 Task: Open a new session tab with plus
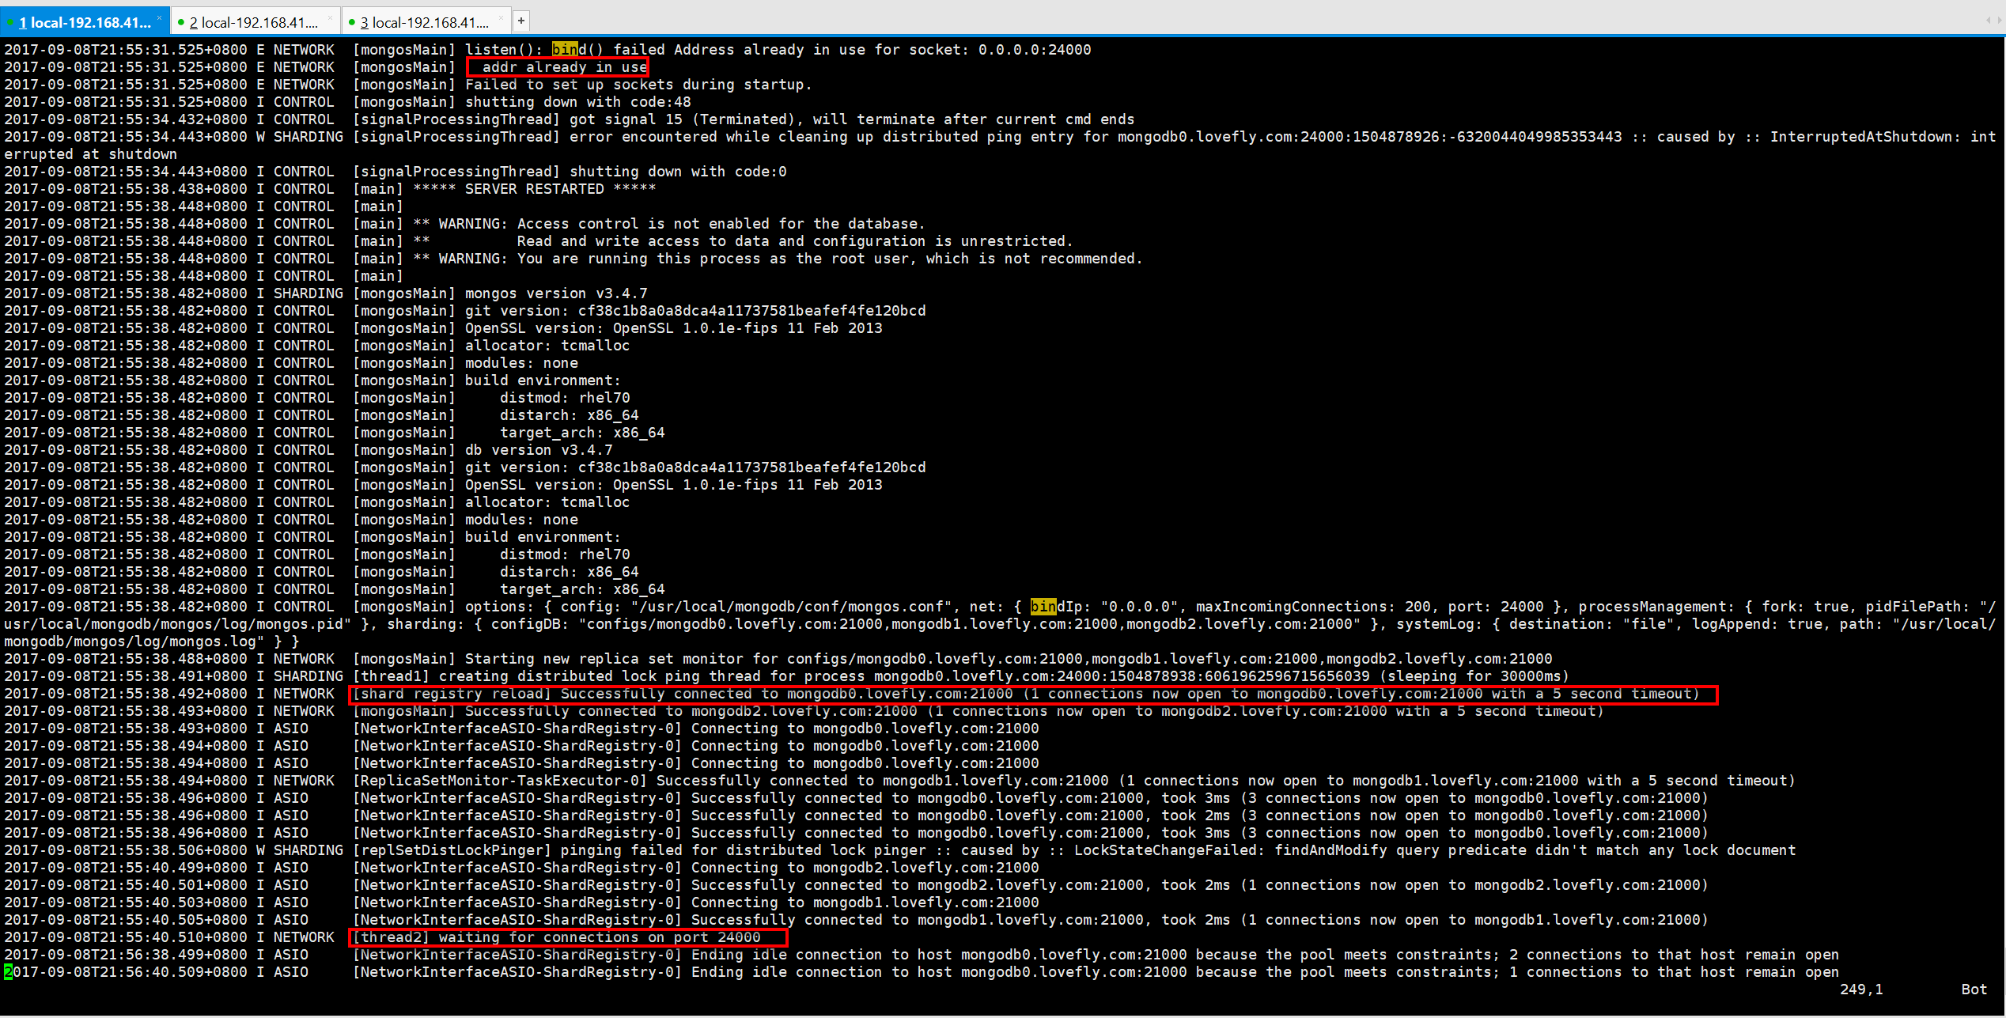521,21
